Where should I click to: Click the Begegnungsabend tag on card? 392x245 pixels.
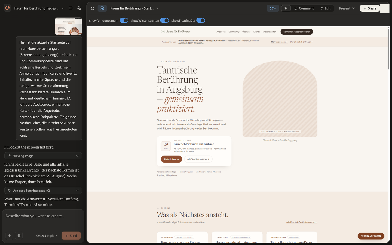tap(241, 237)
